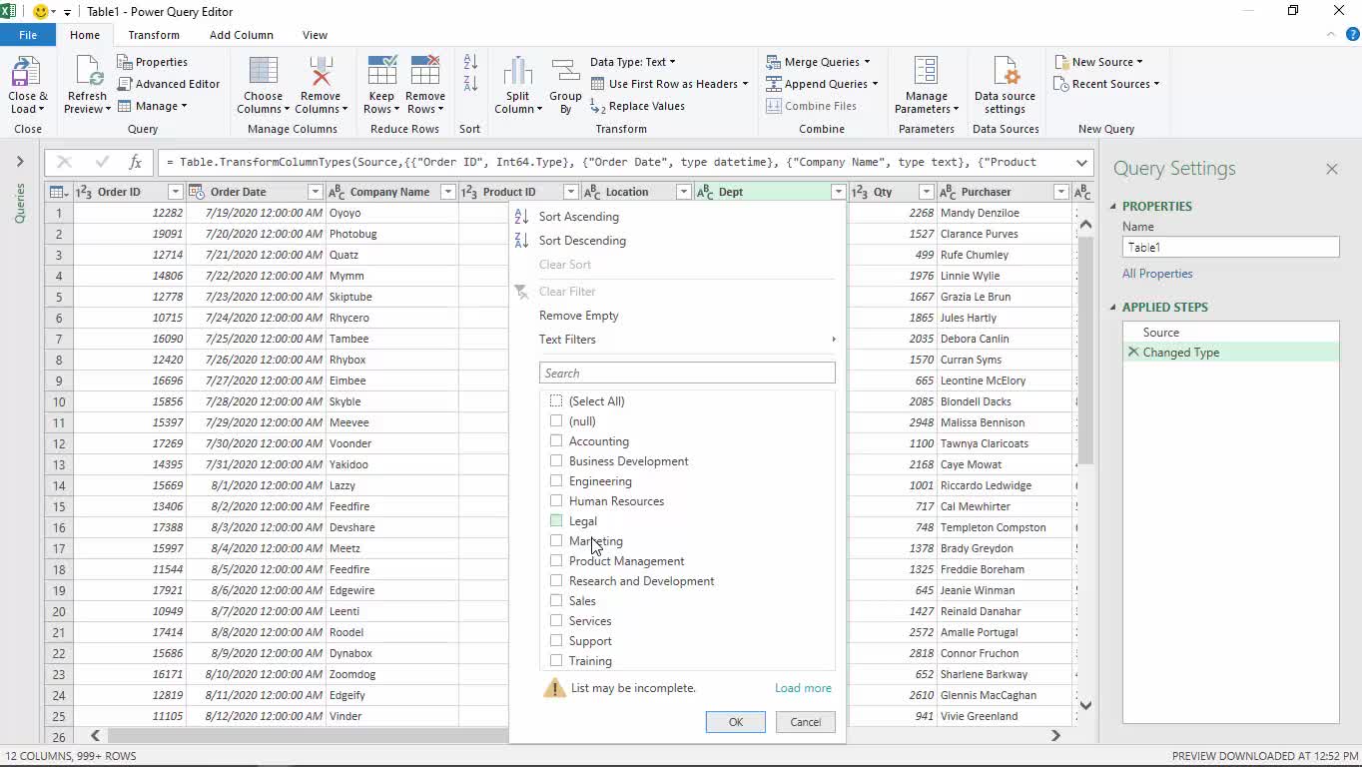
Task: Click the Refresh Preview icon
Action: coord(87,74)
